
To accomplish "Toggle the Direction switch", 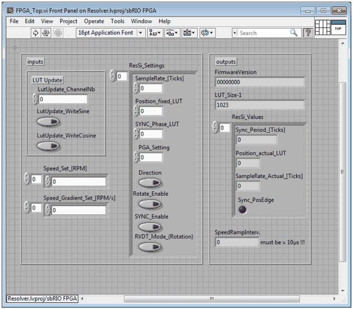I will [150, 183].
